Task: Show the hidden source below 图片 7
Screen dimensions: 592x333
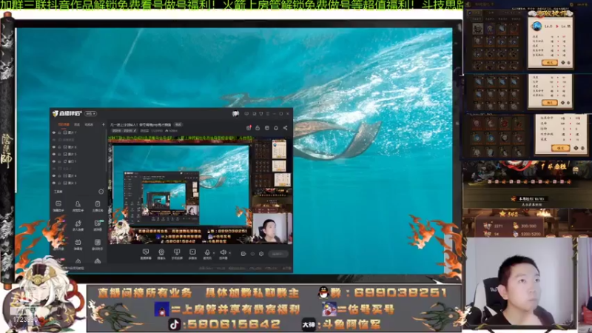Action: pos(53,140)
